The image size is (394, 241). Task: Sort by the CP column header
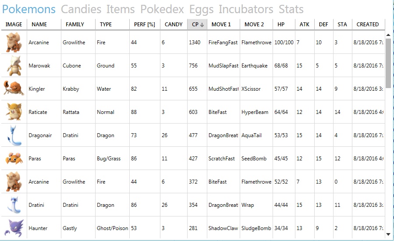(x=197, y=25)
